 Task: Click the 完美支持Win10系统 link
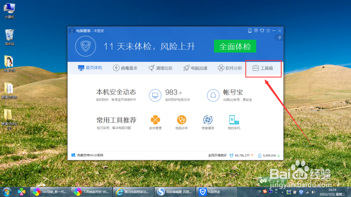[87, 155]
